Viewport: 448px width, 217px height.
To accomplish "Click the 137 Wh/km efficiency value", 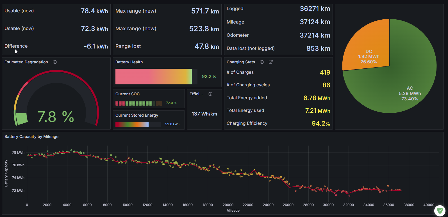I will coord(204,114).
